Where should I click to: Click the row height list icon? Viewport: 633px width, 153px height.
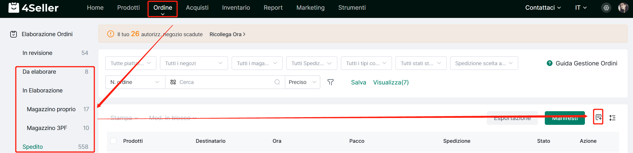tap(612, 118)
